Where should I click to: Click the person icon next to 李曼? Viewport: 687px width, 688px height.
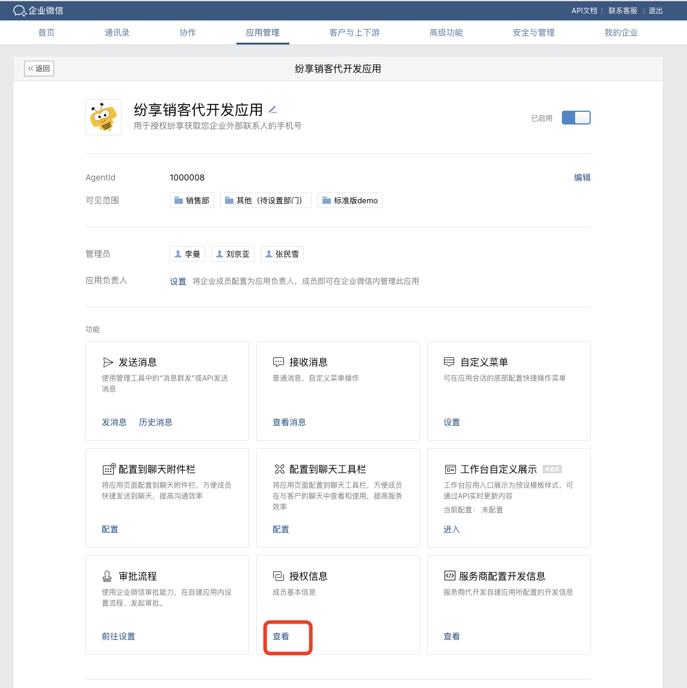click(x=178, y=254)
